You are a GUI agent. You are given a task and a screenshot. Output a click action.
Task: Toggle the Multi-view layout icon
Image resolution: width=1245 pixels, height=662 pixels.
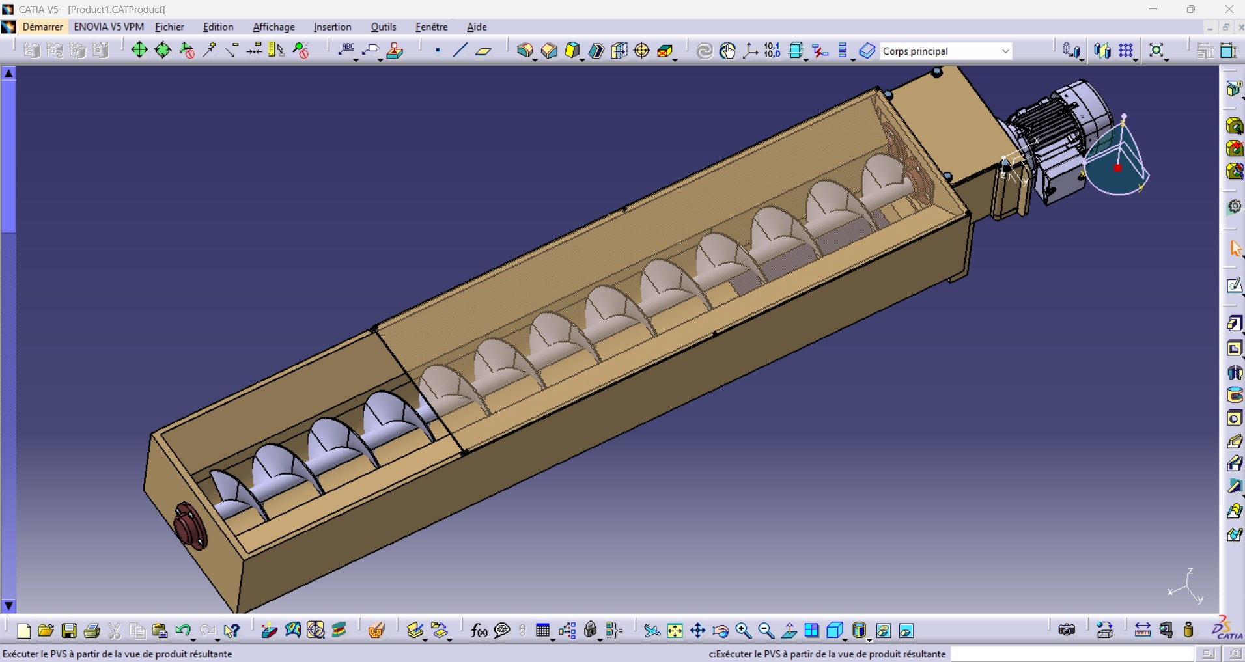click(811, 630)
